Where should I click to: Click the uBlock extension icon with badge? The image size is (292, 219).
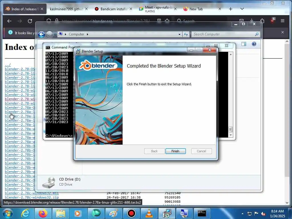(x=273, y=20)
